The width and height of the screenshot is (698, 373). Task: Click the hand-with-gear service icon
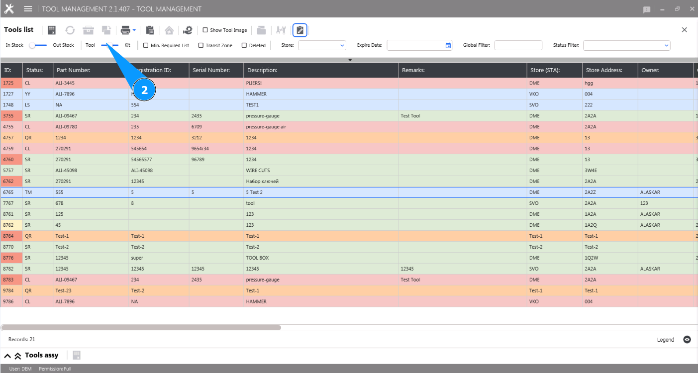[188, 30]
